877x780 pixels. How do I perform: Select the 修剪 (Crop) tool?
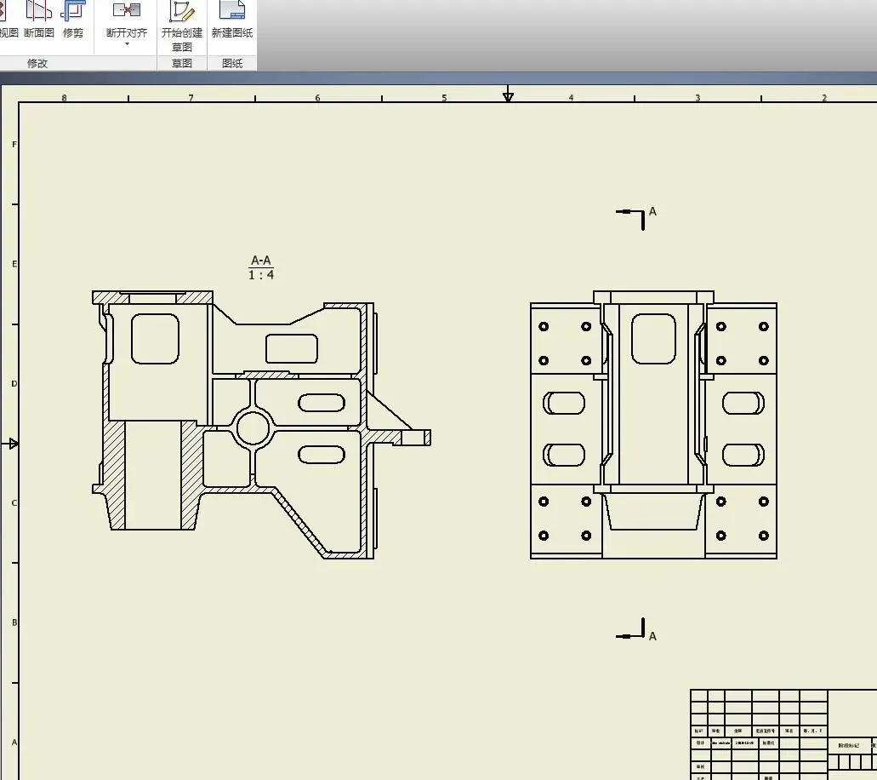[x=73, y=20]
